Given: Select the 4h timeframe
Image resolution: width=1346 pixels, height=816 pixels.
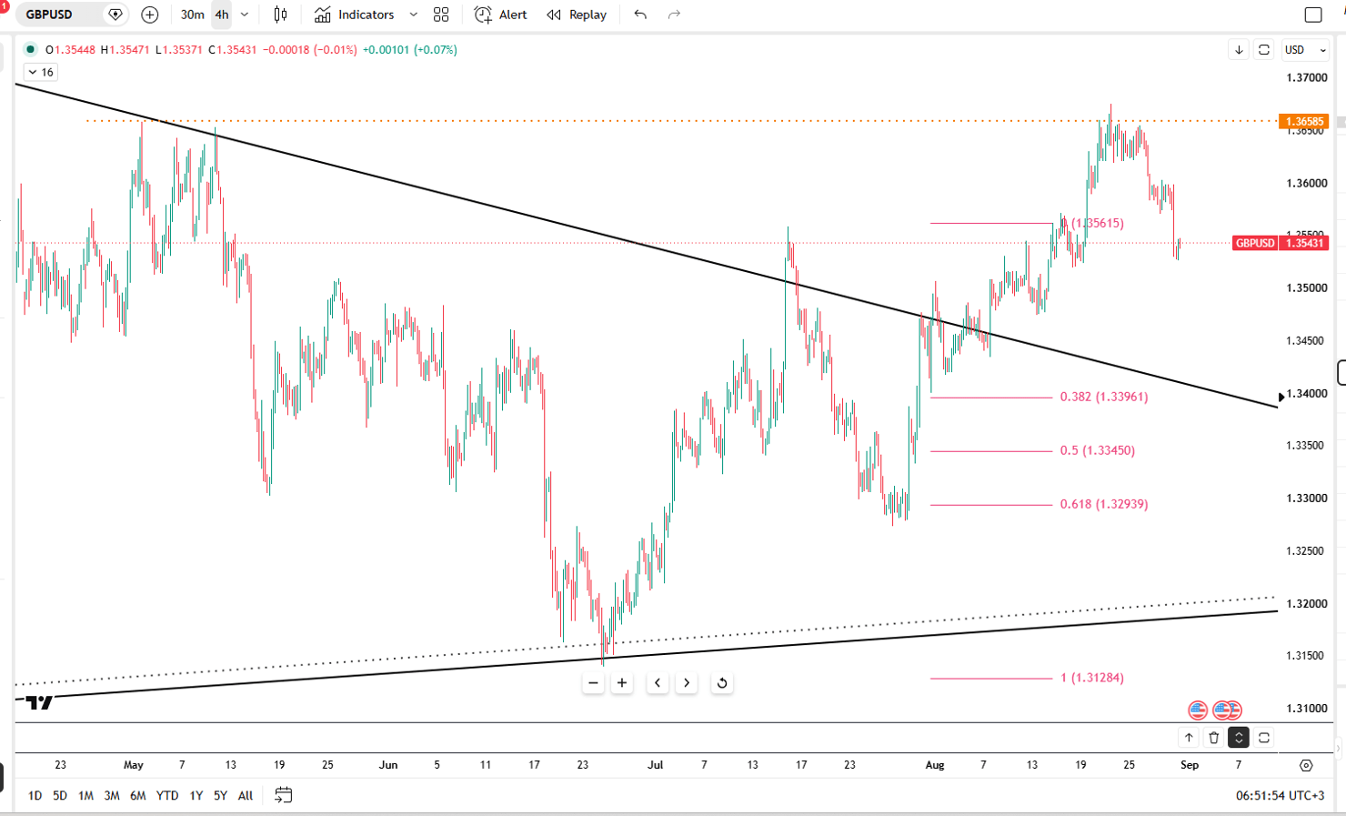Looking at the screenshot, I should pyautogui.click(x=221, y=15).
